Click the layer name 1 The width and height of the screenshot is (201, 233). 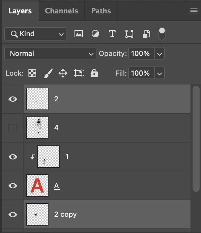pyautogui.click(x=67, y=157)
